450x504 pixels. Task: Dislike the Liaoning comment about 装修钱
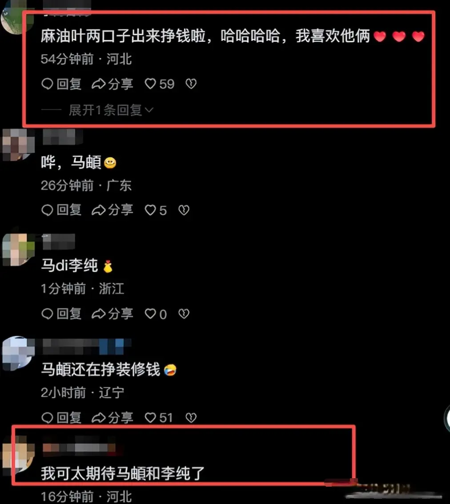(191, 418)
